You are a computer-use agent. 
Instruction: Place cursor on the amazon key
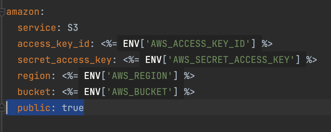(23, 12)
